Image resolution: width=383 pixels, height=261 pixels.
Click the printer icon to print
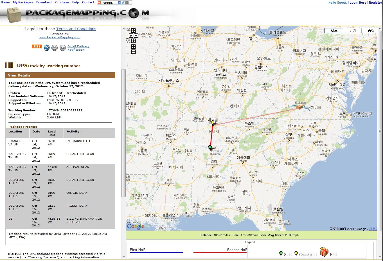tap(55, 48)
